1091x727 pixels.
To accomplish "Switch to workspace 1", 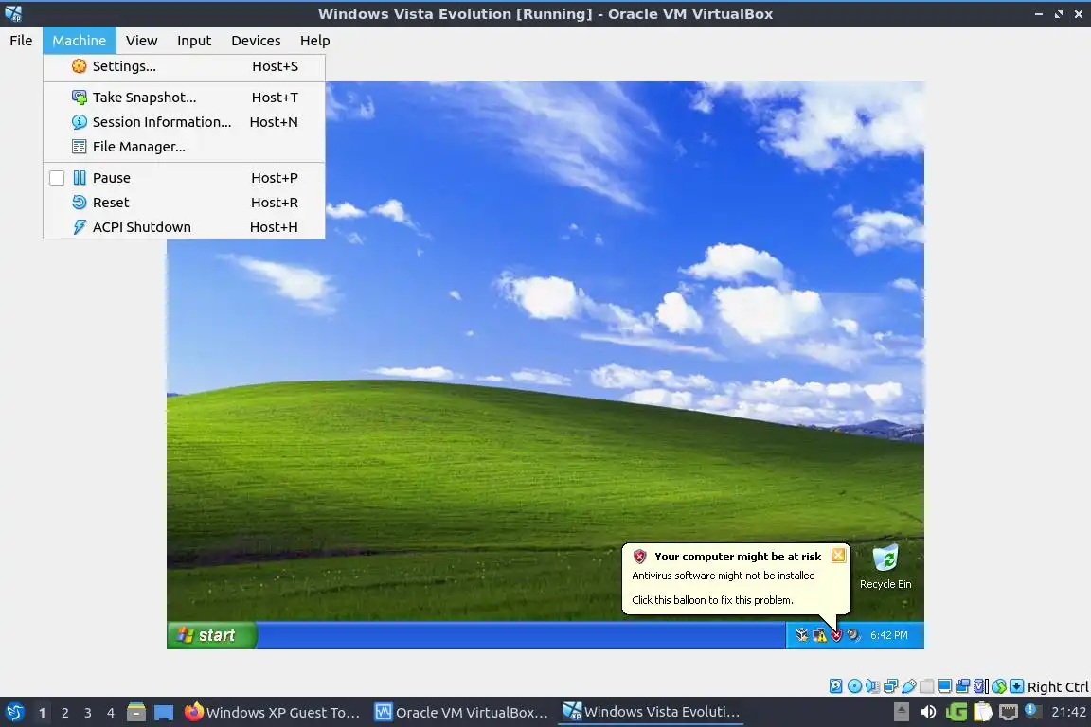I will [43, 713].
